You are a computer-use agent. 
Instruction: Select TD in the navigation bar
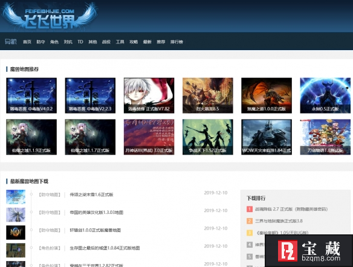point(80,42)
